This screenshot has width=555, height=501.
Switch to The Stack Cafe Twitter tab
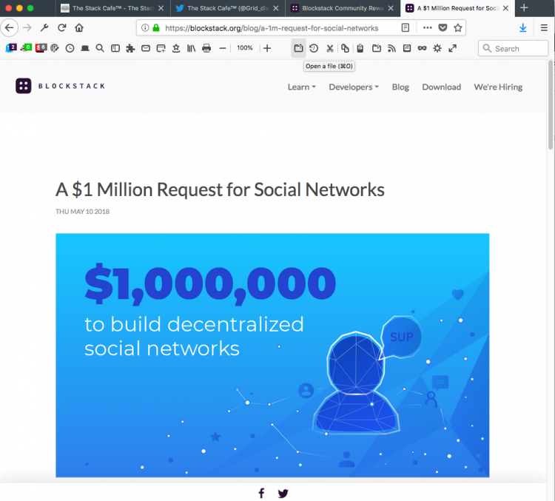coord(228,8)
